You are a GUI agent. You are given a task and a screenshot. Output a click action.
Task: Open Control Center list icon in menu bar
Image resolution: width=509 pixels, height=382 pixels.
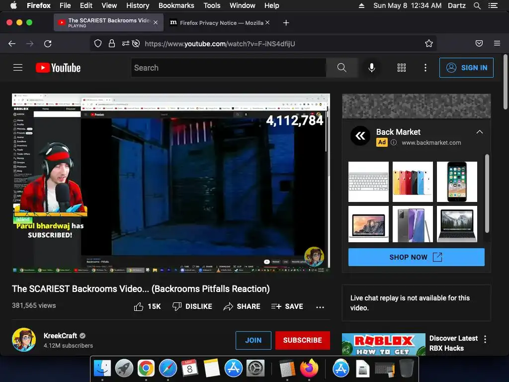tap(493, 5)
